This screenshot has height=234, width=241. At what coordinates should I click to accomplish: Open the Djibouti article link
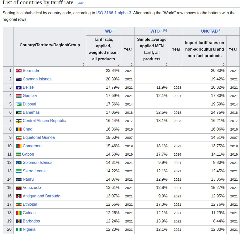29,104
